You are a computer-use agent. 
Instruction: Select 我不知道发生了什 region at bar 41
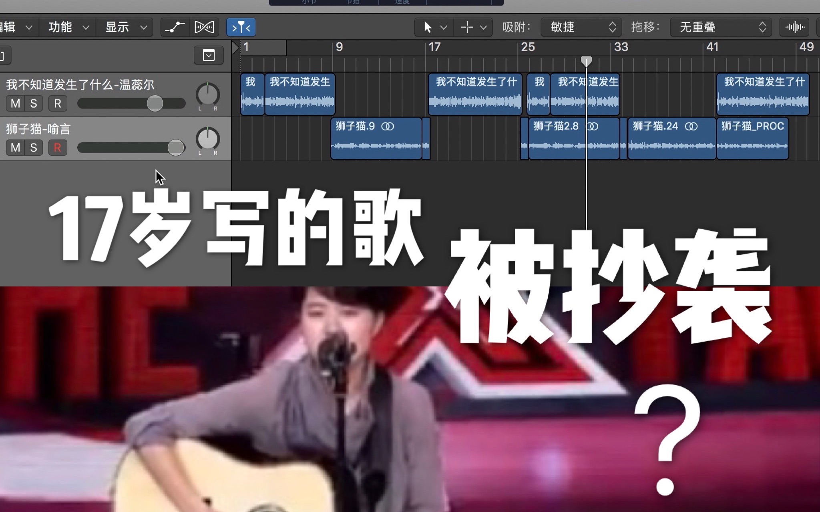click(x=763, y=94)
